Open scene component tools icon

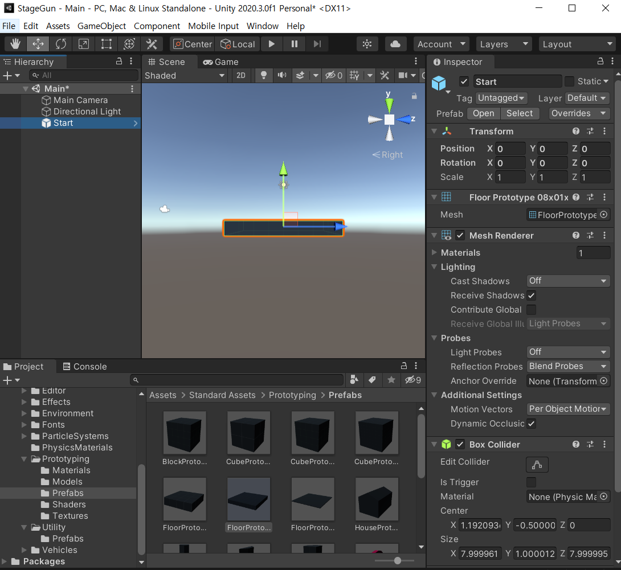(x=385, y=75)
